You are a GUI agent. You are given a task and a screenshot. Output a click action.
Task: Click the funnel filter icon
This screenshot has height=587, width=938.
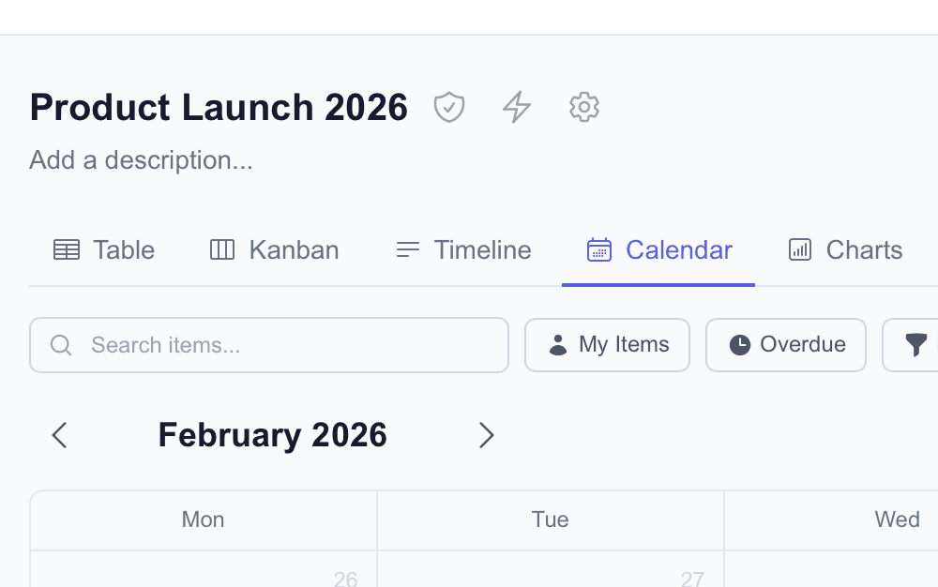[x=916, y=345]
